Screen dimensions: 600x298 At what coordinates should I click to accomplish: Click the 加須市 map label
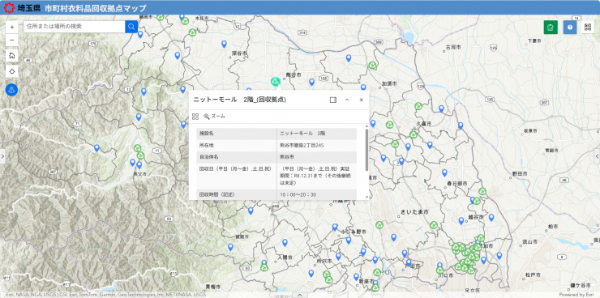point(389,83)
